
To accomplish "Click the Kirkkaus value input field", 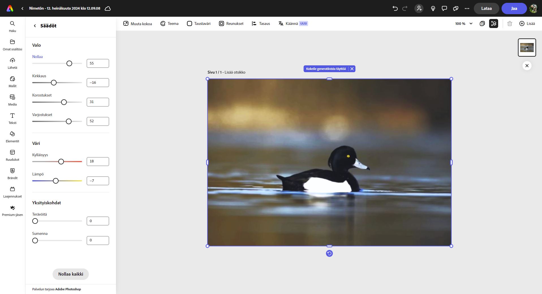I will (x=98, y=83).
